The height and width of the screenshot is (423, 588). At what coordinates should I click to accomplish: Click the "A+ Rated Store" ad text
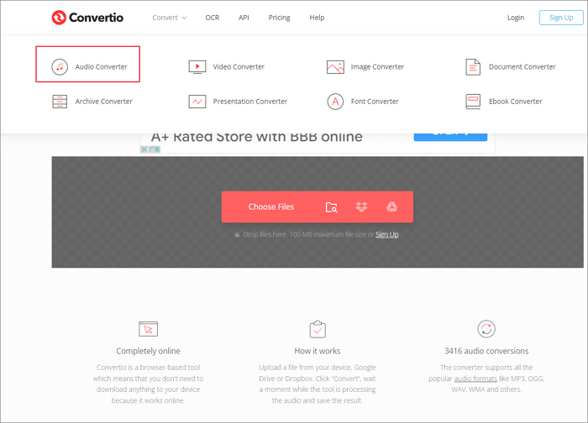tap(257, 138)
